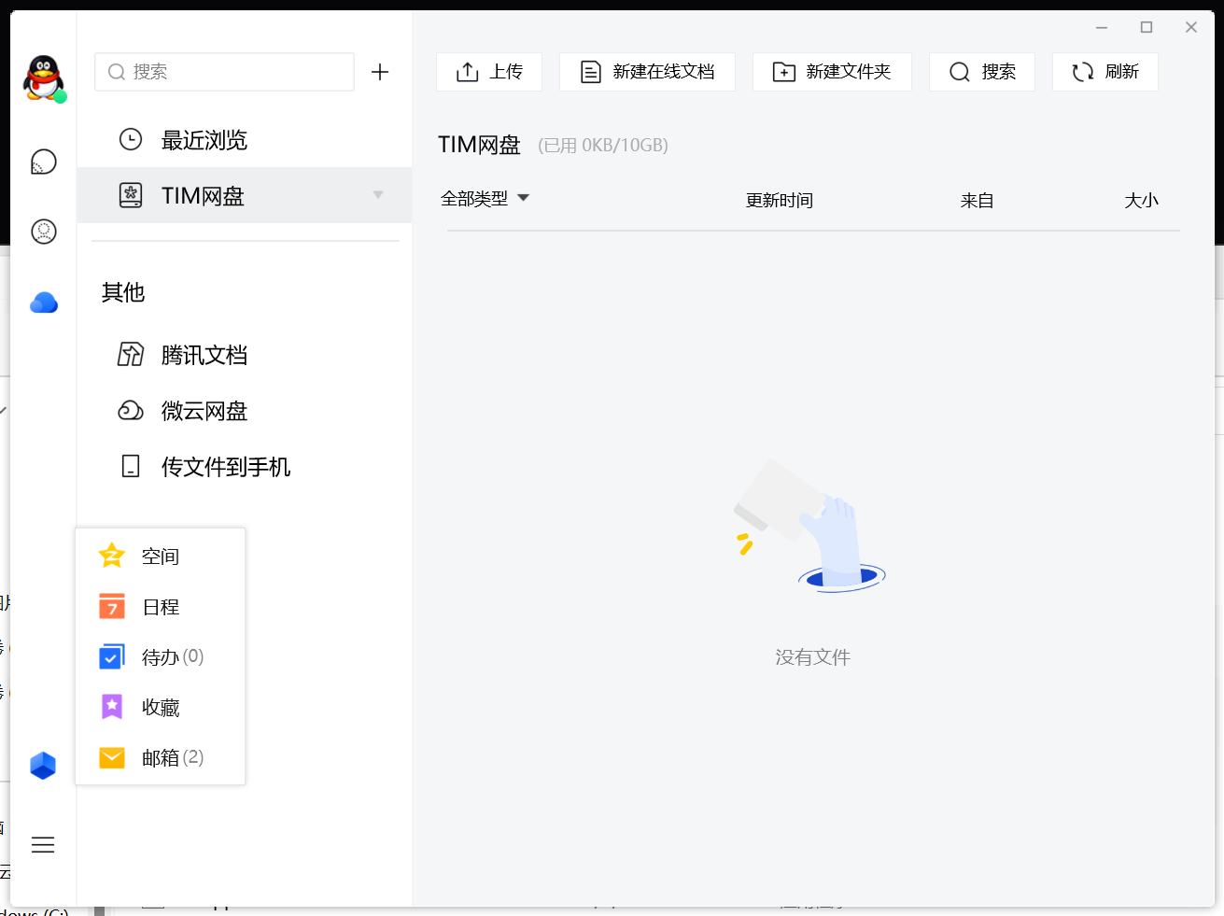Click the blue checkbox 待办 icon
Viewport: 1224px width, 916px height.
pyautogui.click(x=112, y=656)
